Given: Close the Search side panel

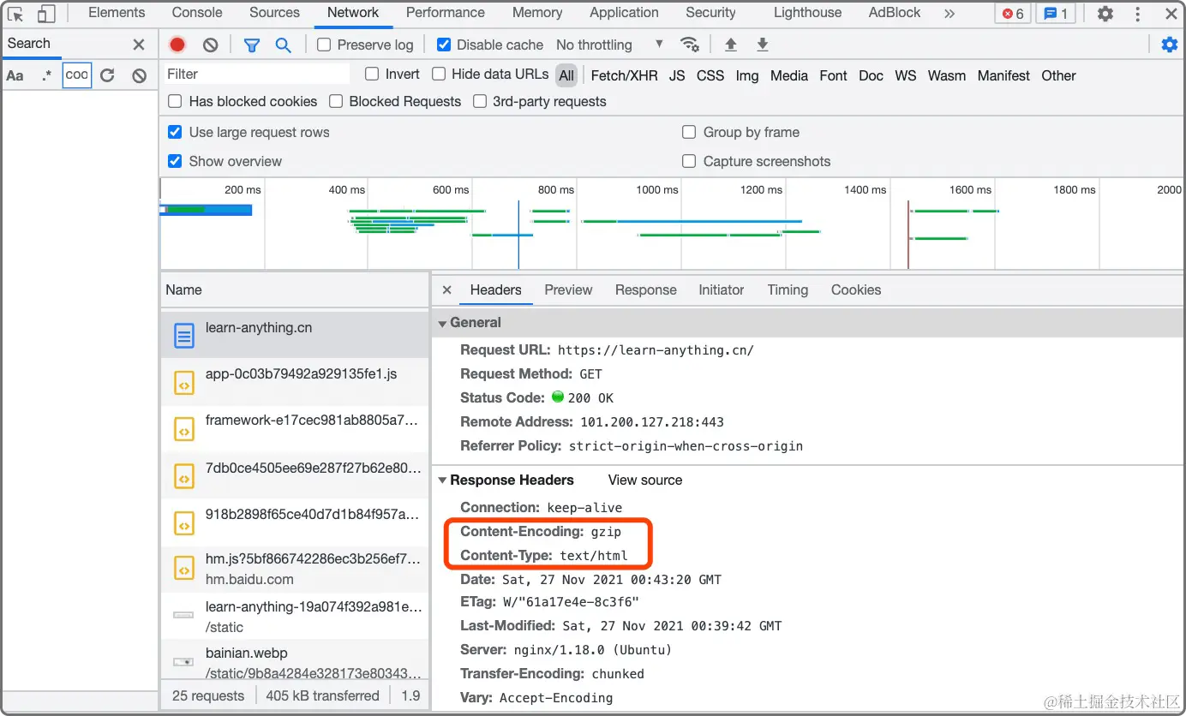Looking at the screenshot, I should [x=139, y=45].
